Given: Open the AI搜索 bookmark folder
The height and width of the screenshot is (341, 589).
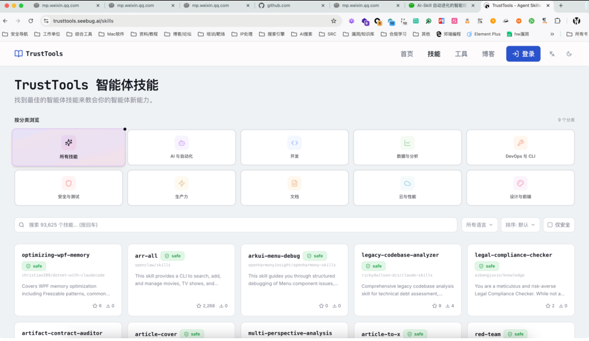Looking at the screenshot, I should pos(302,34).
